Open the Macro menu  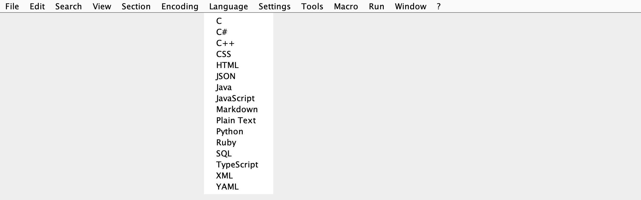point(346,6)
